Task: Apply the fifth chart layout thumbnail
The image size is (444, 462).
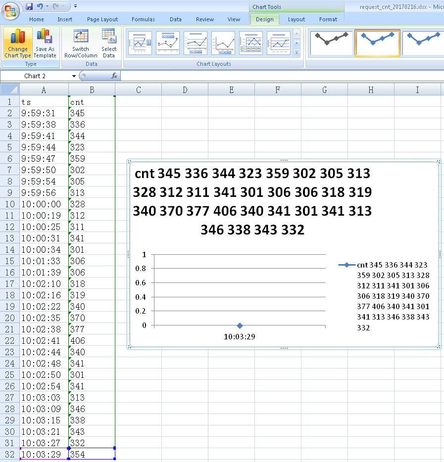Action: click(251, 43)
